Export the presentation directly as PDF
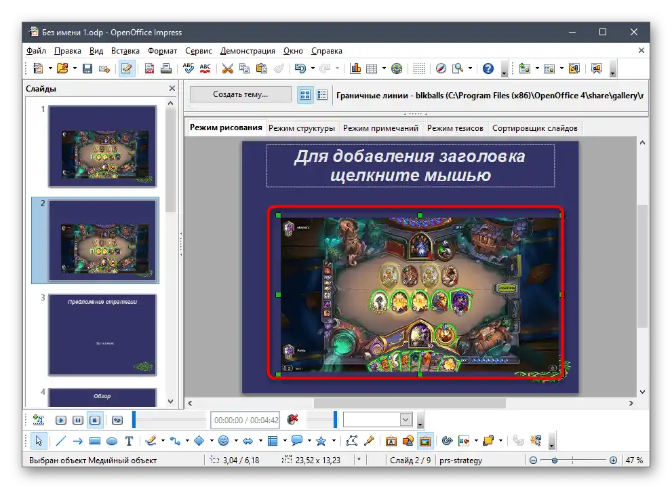Screen dimensions: 672x489 pyautogui.click(x=149, y=69)
